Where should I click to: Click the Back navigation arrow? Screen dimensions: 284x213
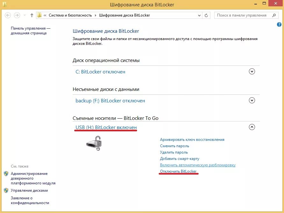click(x=8, y=15)
